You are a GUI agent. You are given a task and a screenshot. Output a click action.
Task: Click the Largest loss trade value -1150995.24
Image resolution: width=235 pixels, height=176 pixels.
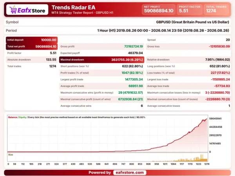tap(220, 79)
